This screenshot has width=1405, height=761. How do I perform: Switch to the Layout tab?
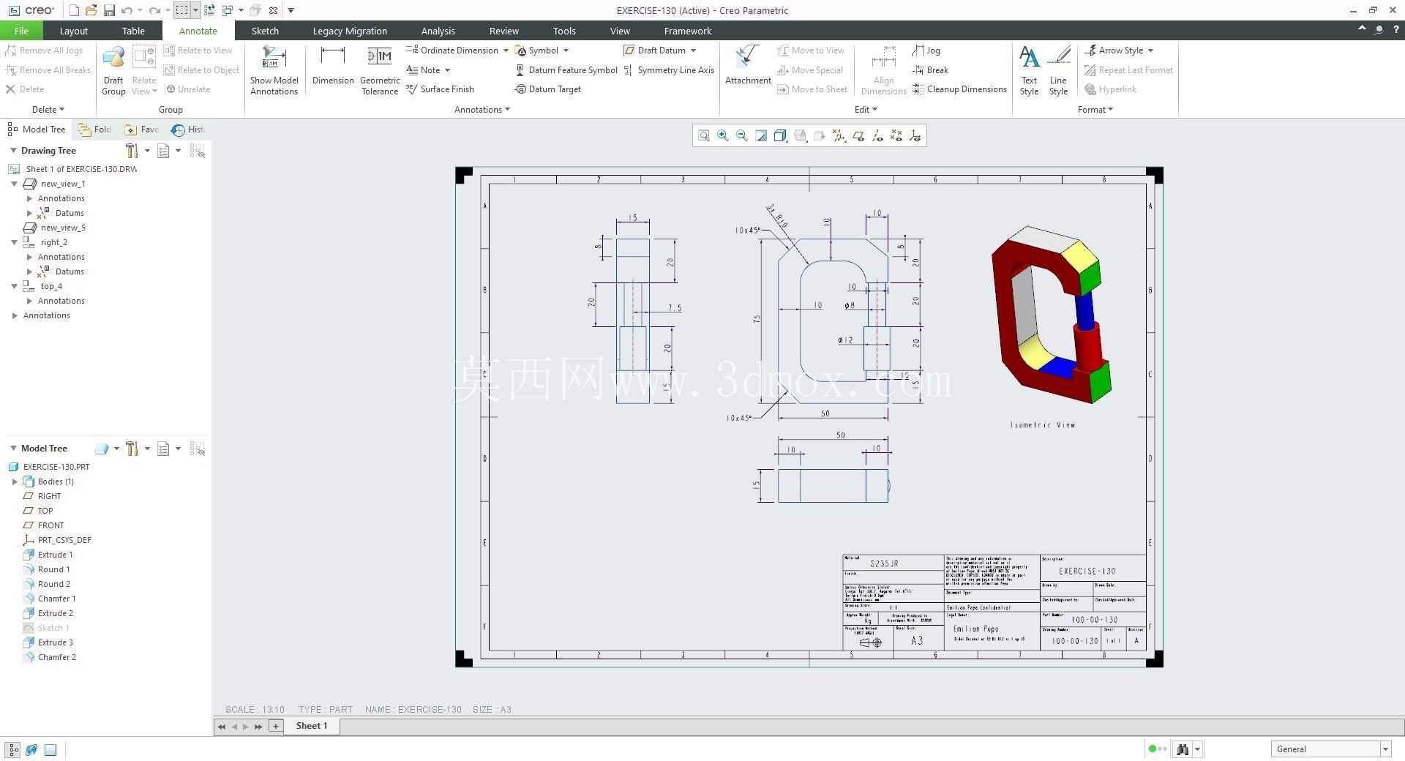click(73, 31)
